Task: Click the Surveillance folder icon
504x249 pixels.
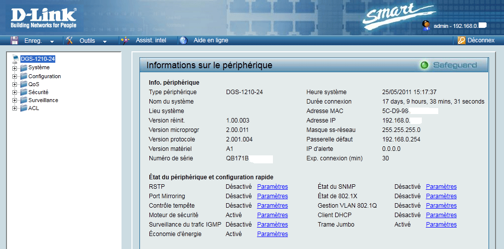Action: pos(24,100)
